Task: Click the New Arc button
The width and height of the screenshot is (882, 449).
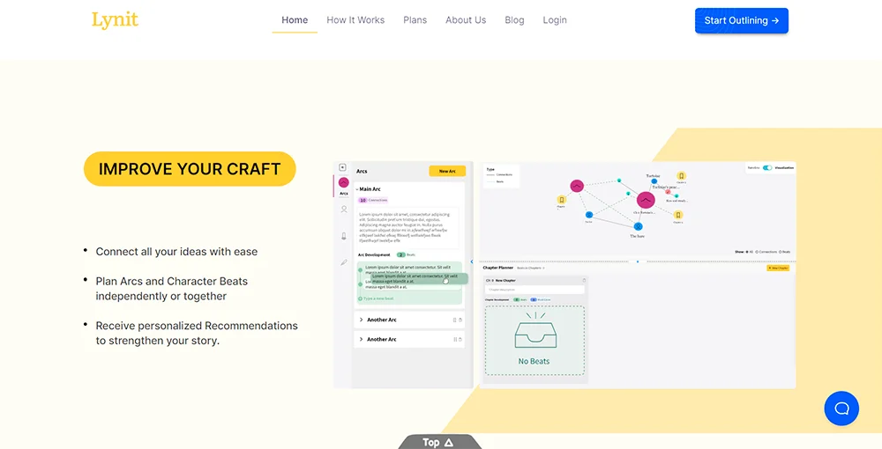Action: click(x=447, y=171)
